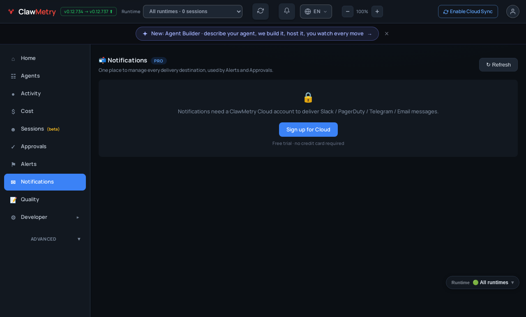
Task: Open the user profile icon
Action: (x=513, y=11)
